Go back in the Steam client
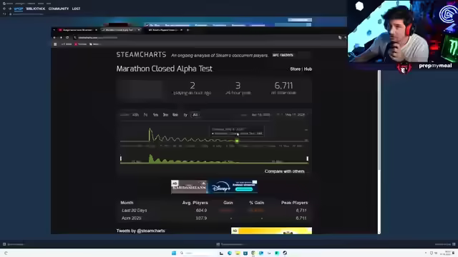The image size is (458, 257). pos(4,9)
